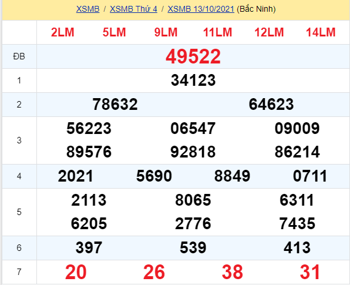Click fifth prize number 7435

pos(297,223)
